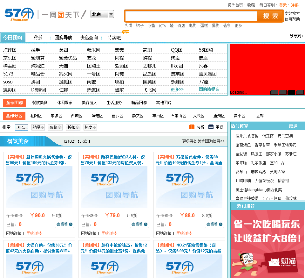Click the 登录 login link

[x=283, y=5]
